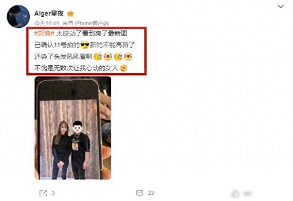Click the 来自 iPhone客户端 source link
Viewport: 293px width, 201px height.
(85, 23)
